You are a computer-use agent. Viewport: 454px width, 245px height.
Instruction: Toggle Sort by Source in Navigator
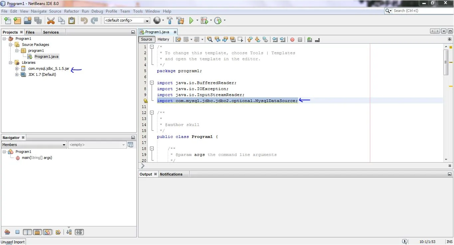coord(79,232)
